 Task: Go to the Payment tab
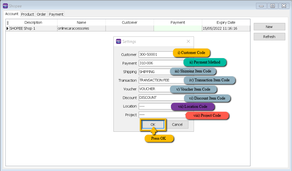[56, 14]
